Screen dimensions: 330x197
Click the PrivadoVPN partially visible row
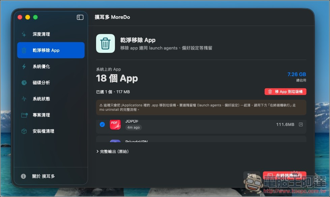201,139
